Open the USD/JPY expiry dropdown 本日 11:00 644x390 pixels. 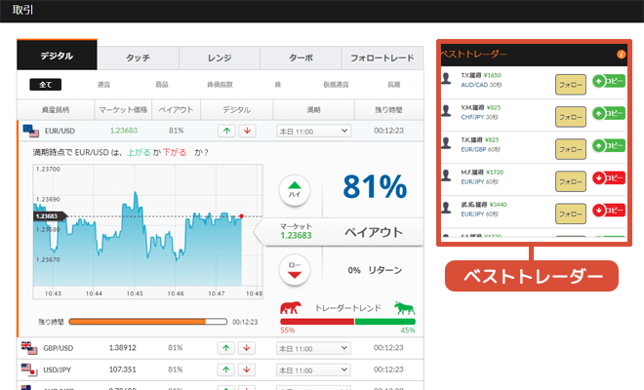point(313,370)
